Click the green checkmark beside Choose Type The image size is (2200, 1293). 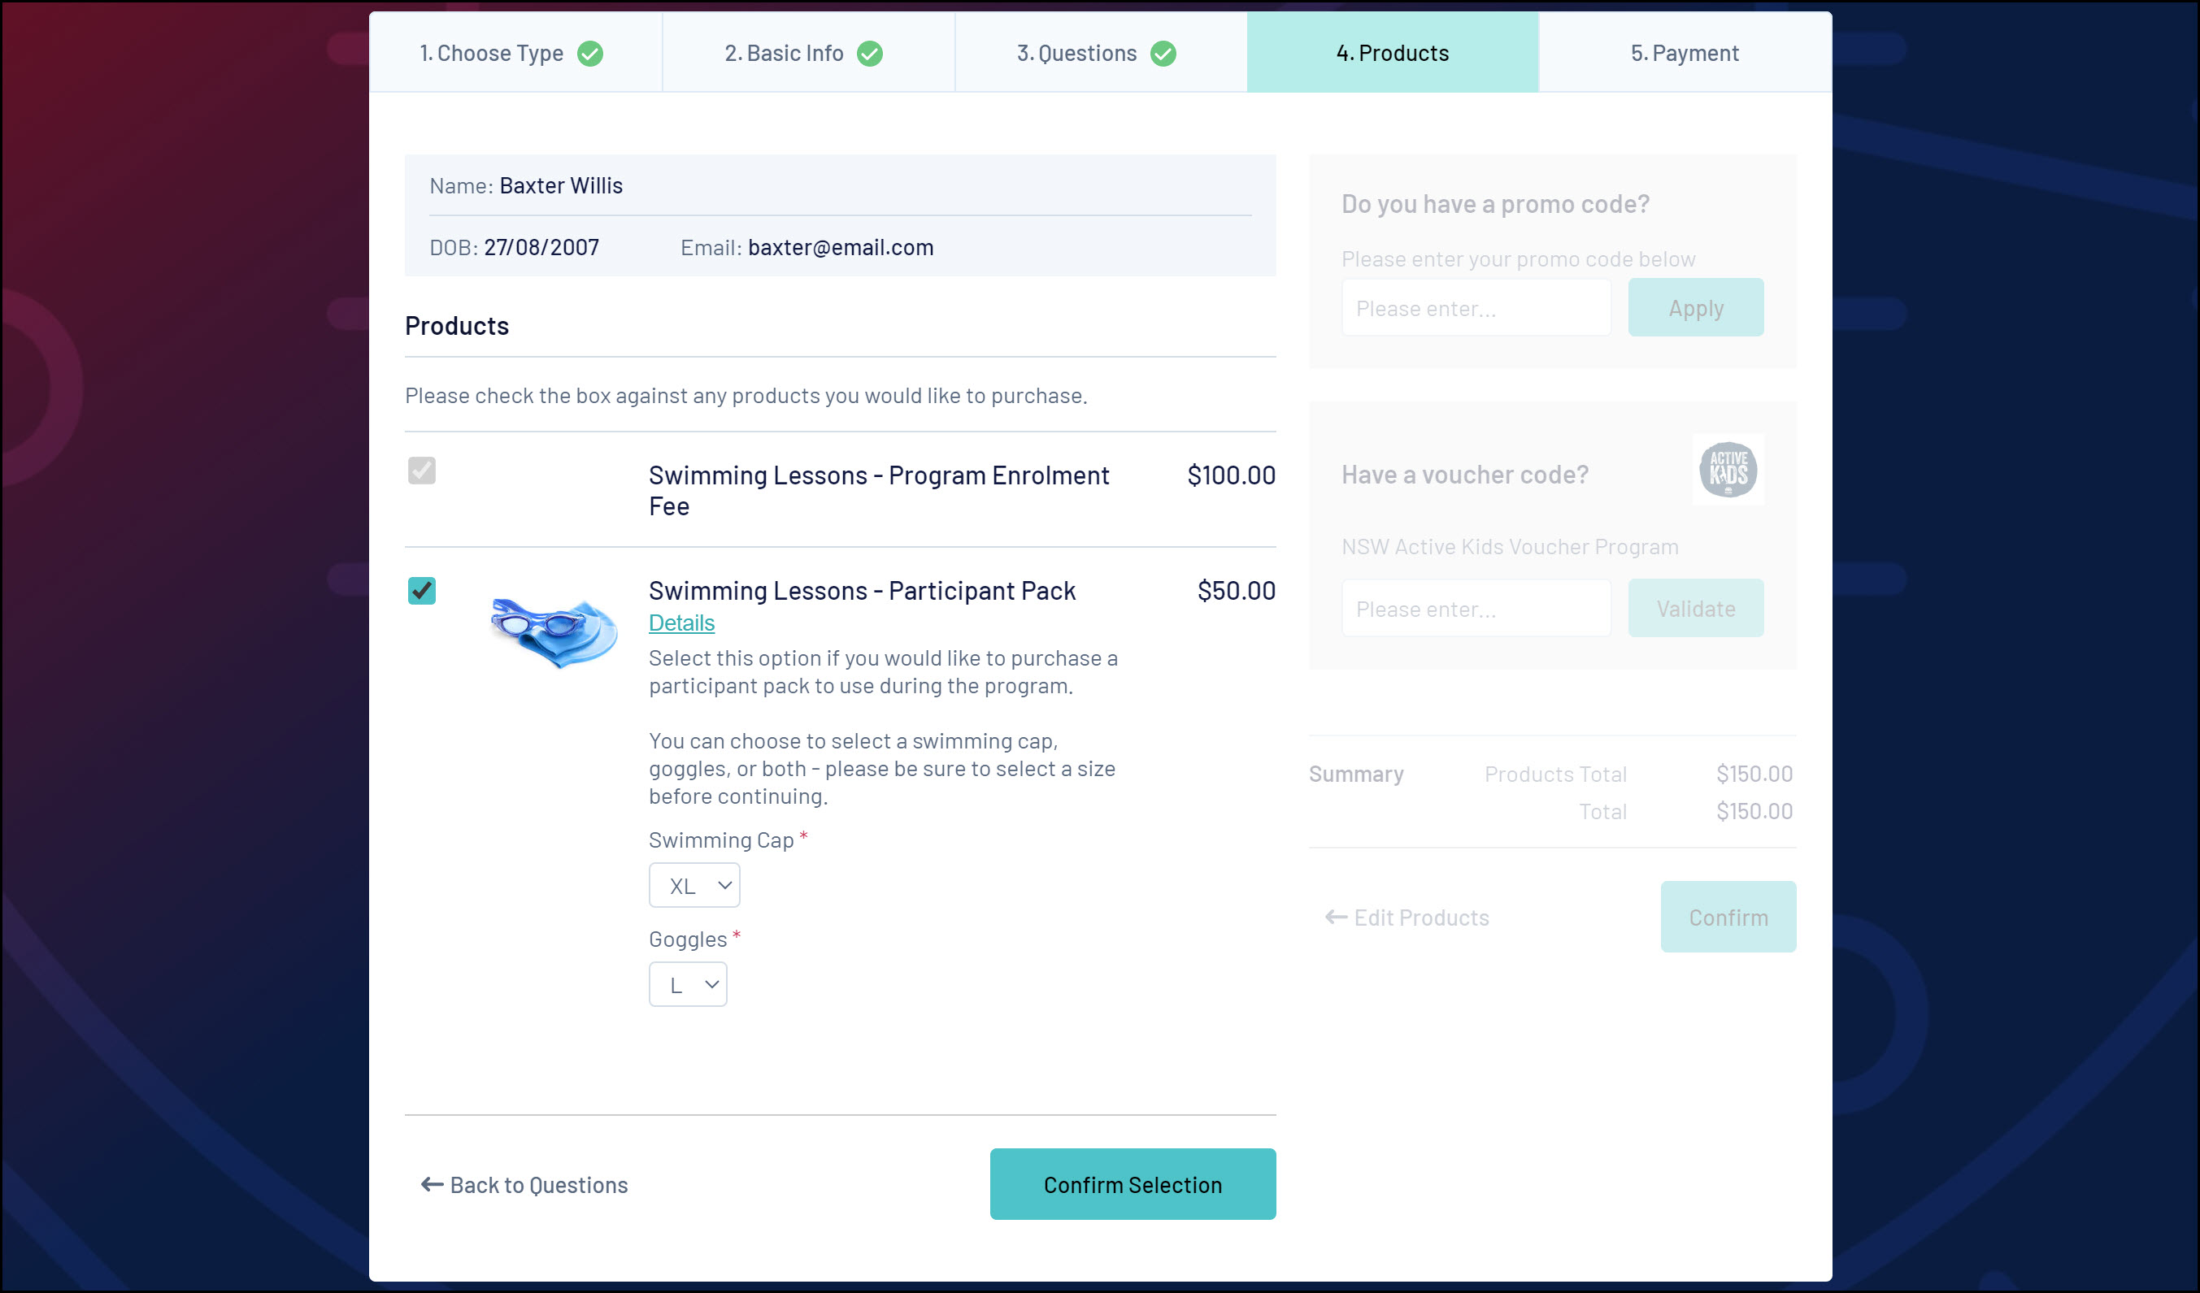coord(590,54)
